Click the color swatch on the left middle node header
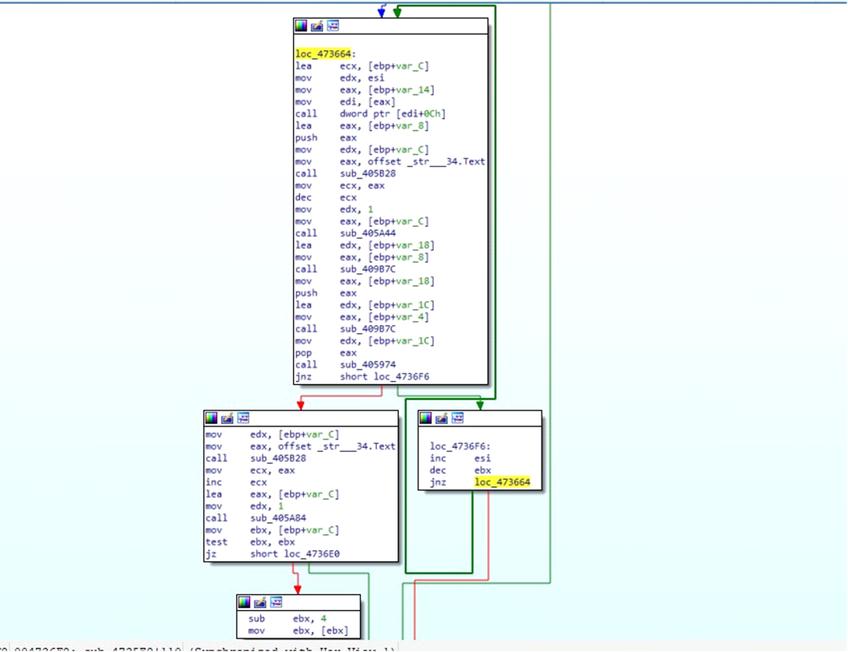Viewport: 848px width, 652px height. (211, 418)
